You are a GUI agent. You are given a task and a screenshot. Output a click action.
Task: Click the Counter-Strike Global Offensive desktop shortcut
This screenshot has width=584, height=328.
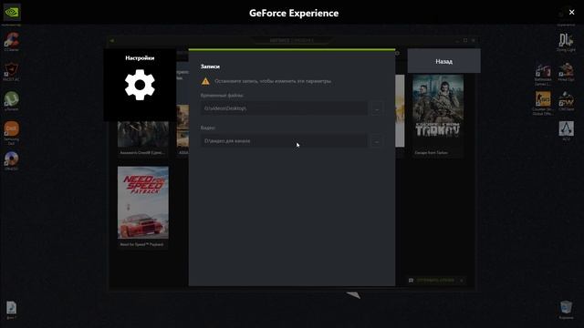click(x=543, y=103)
